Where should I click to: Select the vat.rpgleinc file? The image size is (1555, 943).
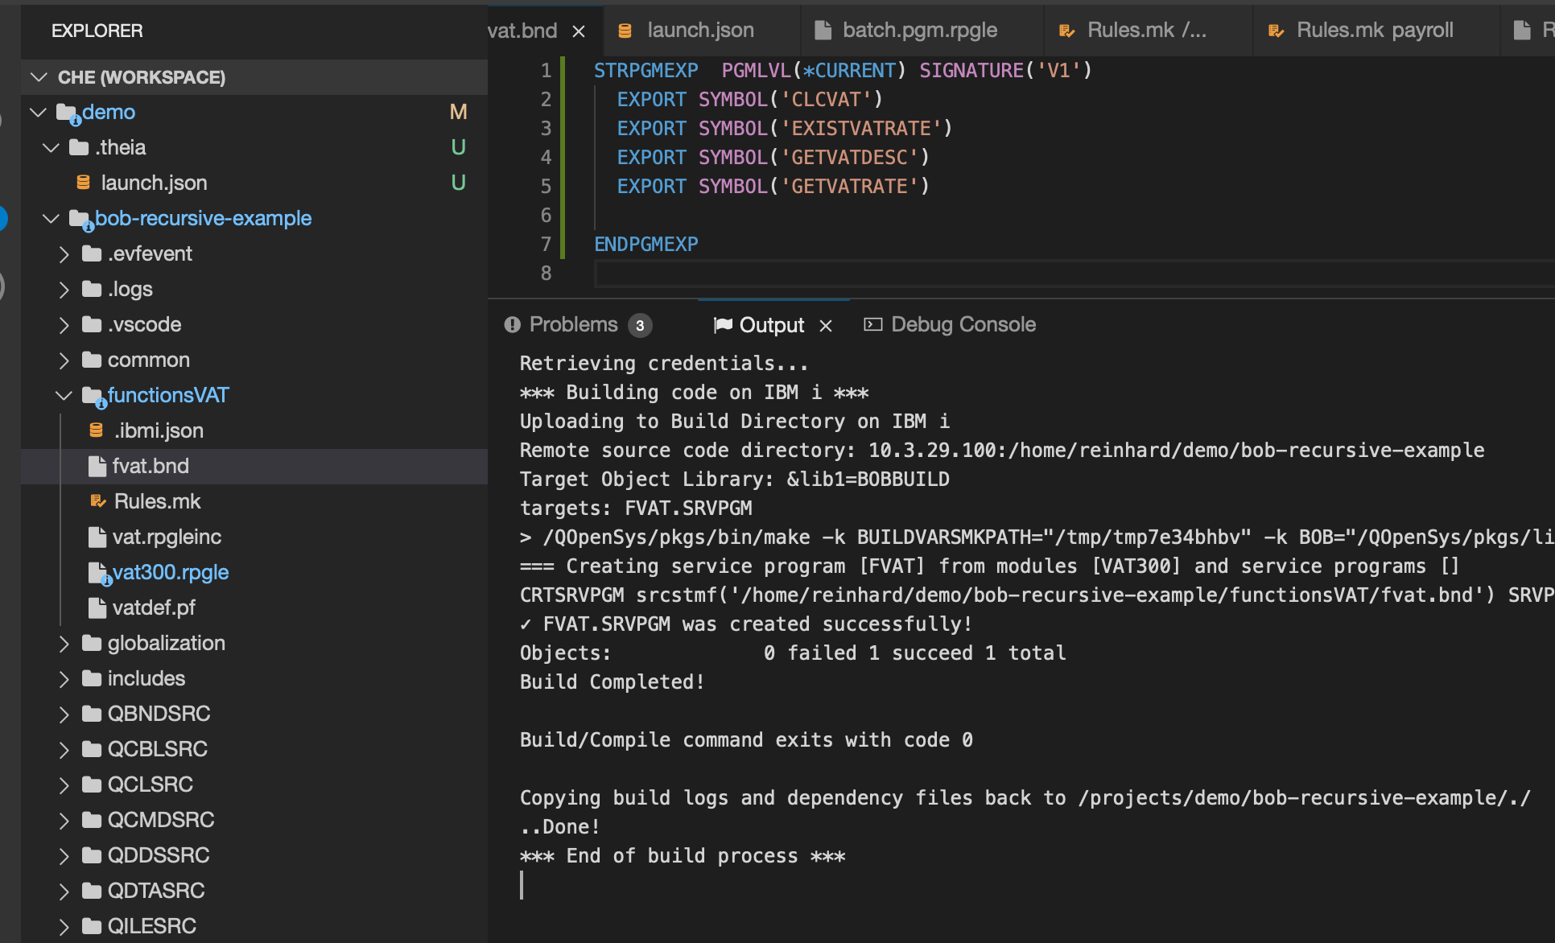[166, 537]
